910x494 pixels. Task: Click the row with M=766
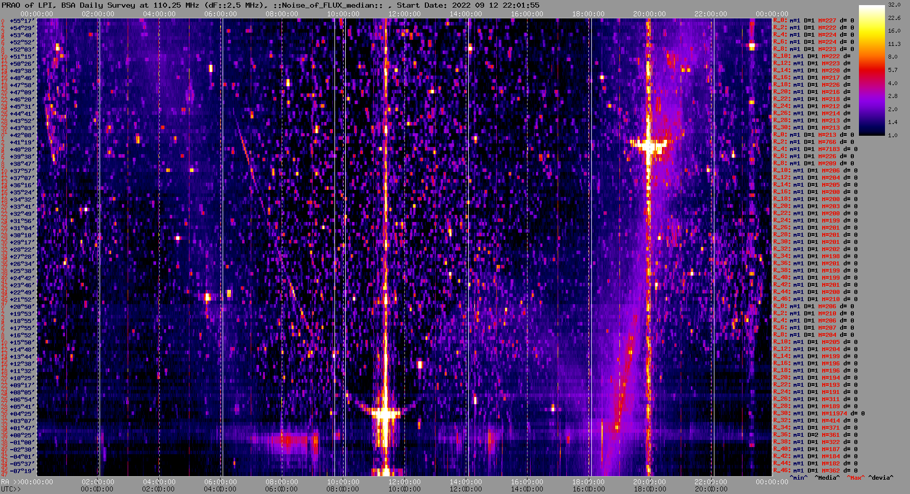pyautogui.click(x=814, y=142)
